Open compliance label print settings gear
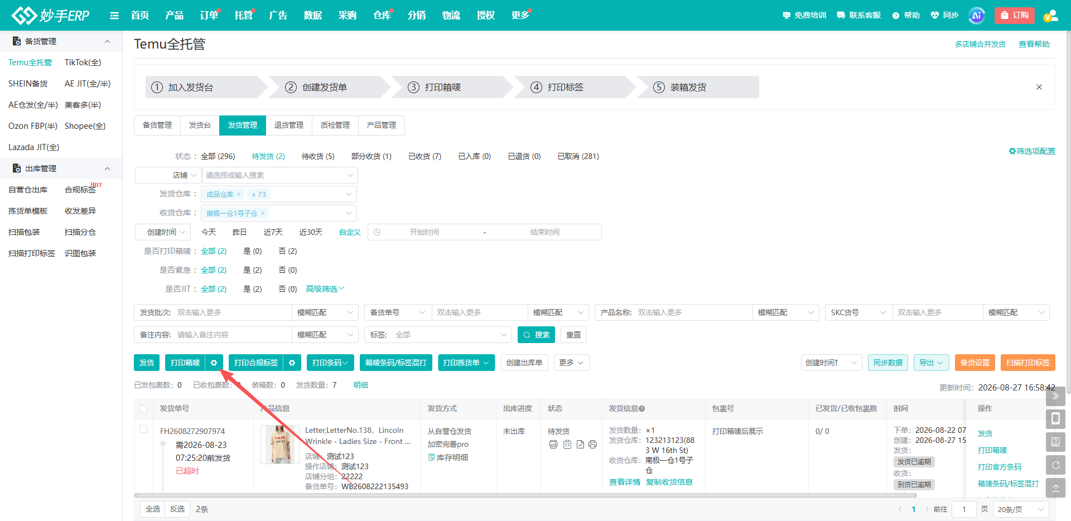Viewport: 1071px width, 521px height. pyautogui.click(x=292, y=363)
